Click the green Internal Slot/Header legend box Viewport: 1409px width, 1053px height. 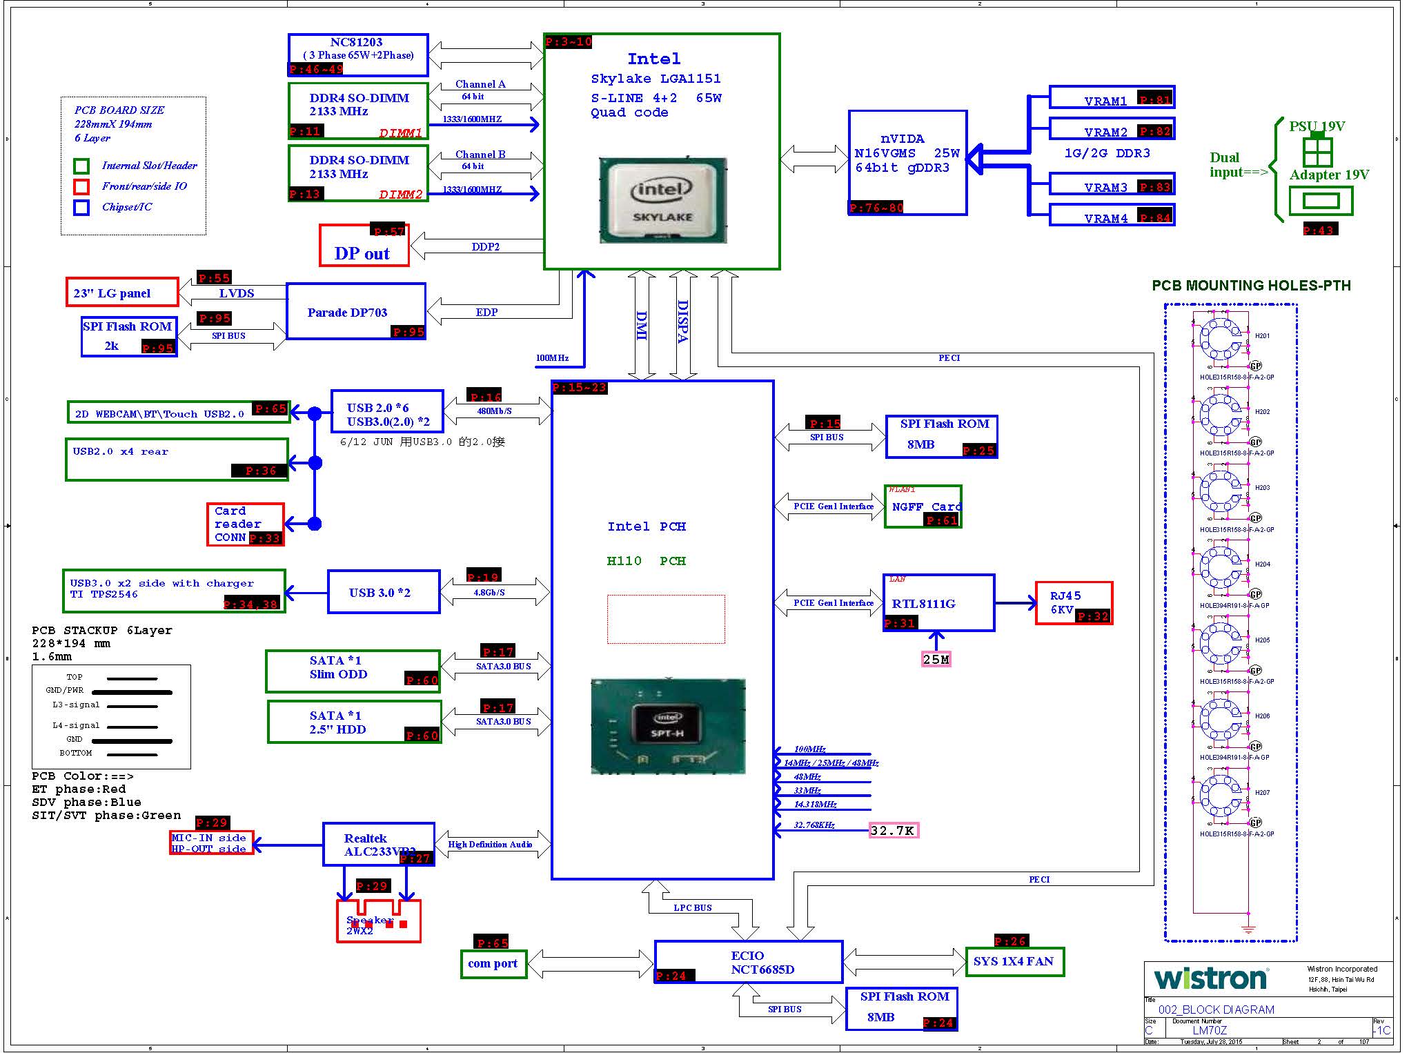[x=81, y=166]
